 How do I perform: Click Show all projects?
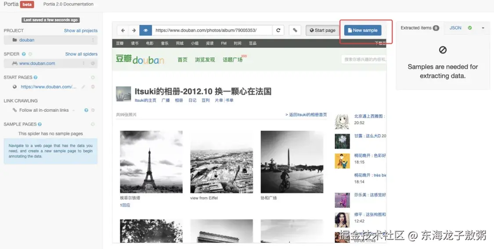[81, 31]
